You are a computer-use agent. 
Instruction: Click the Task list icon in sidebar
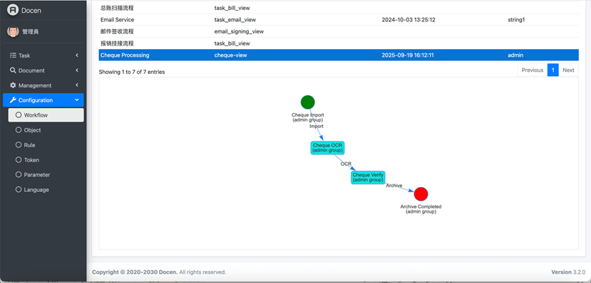click(x=14, y=55)
